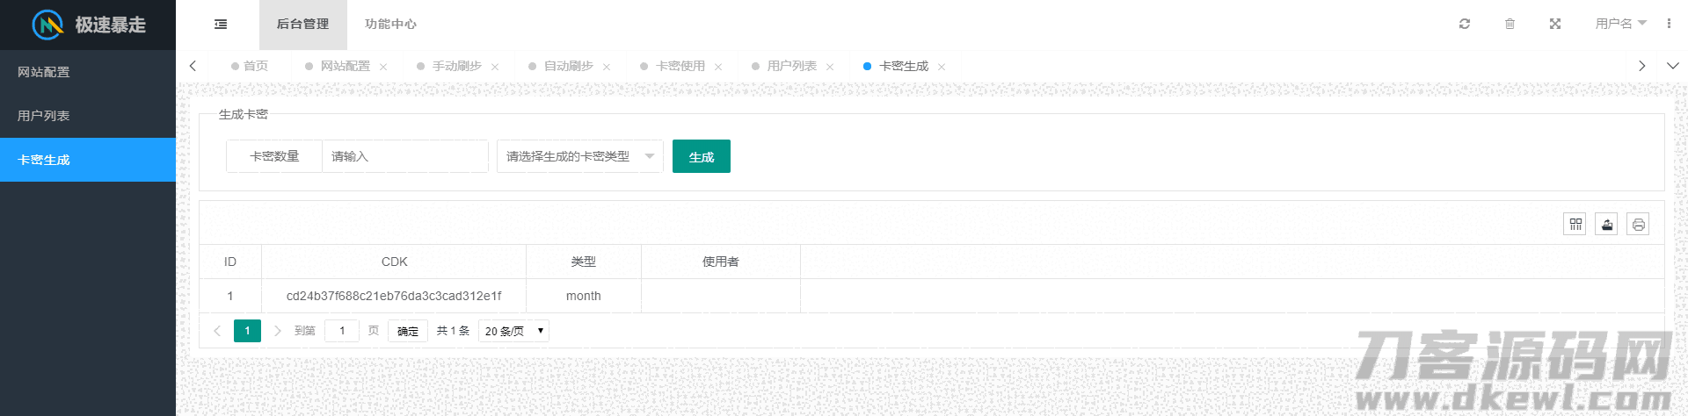This screenshot has width=1688, height=416.
Task: Close the 卡密使用 tab
Action: point(718,67)
